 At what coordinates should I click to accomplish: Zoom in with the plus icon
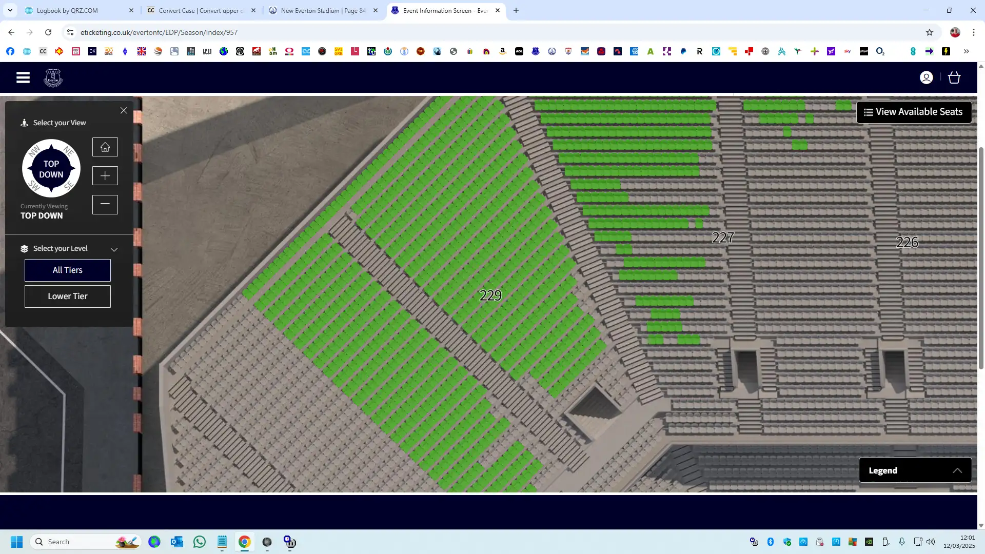[x=105, y=176]
